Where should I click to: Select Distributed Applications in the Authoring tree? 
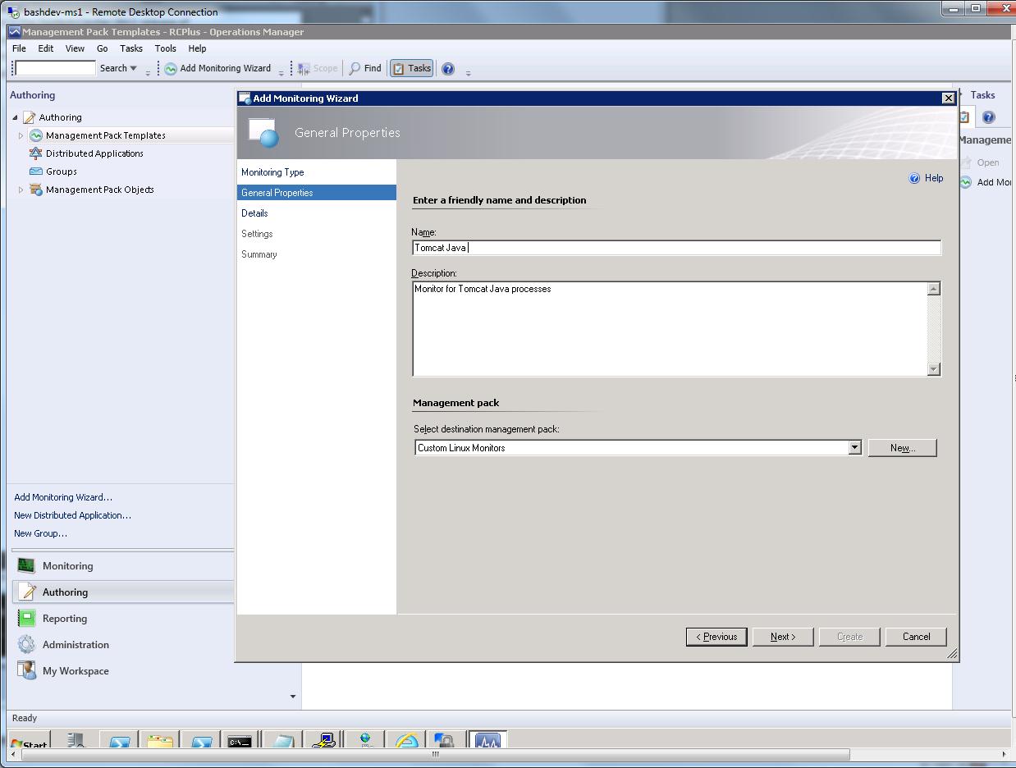coord(94,153)
